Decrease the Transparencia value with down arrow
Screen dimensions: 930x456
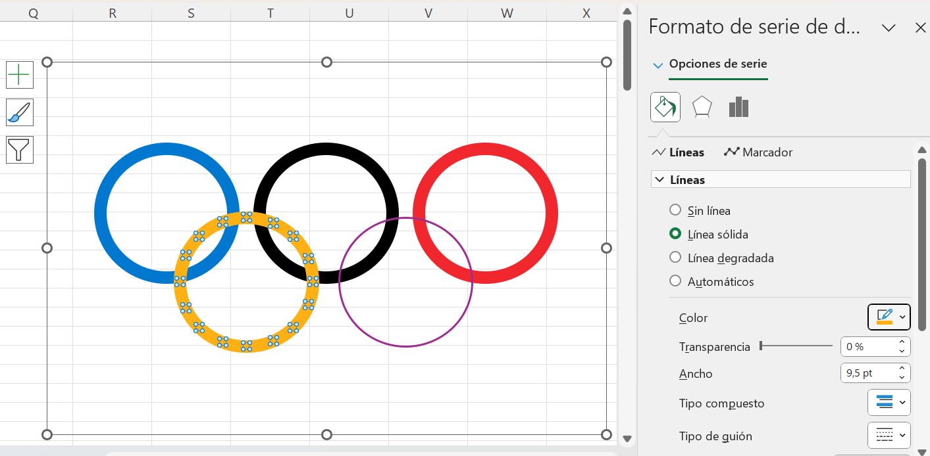pos(902,351)
